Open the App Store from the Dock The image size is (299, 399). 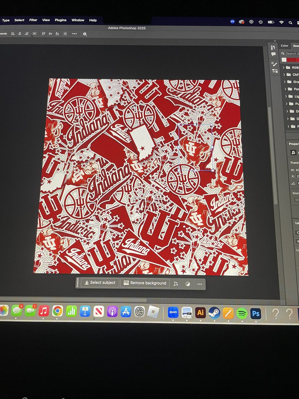pyautogui.click(x=126, y=312)
